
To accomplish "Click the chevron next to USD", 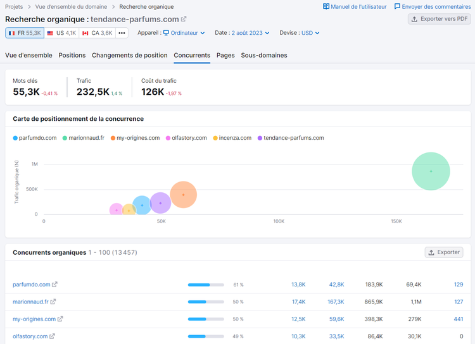I will click(317, 33).
